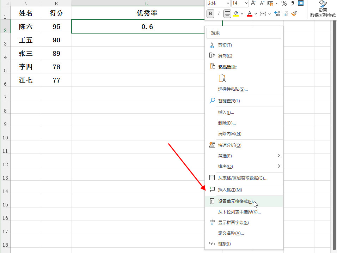
Task: Open 快速分析(Q) menu item
Action: pyautogui.click(x=244, y=145)
